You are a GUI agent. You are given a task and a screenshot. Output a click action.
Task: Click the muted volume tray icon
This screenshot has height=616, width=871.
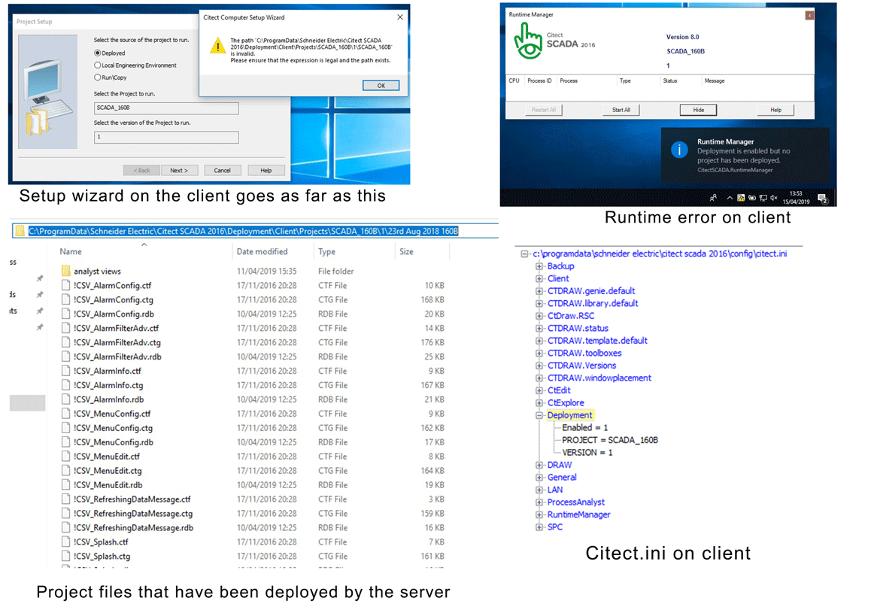(774, 198)
